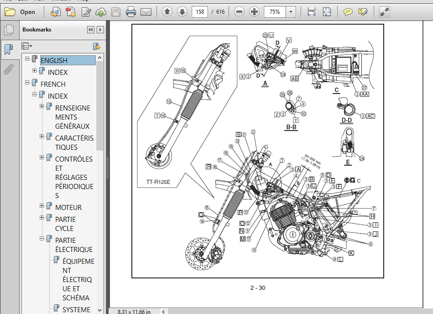Open the zoom level dropdown arrow
The height and width of the screenshot is (314, 433).
tap(291, 12)
